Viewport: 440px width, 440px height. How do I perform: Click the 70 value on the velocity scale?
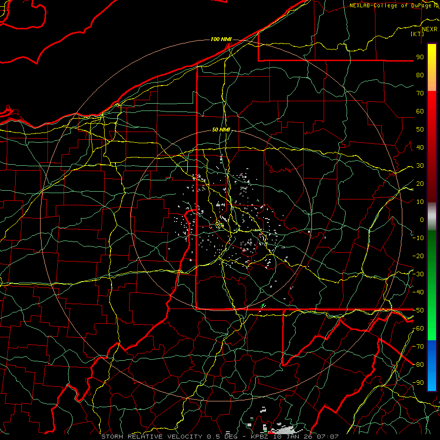point(420,93)
